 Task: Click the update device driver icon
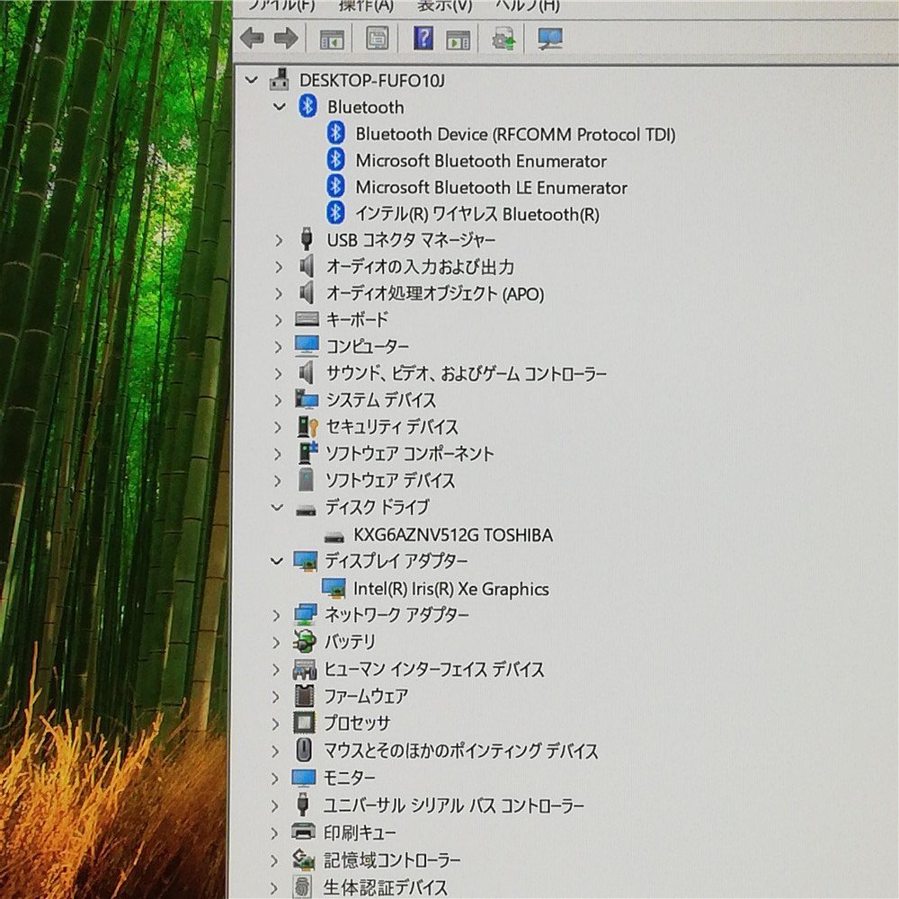[503, 39]
